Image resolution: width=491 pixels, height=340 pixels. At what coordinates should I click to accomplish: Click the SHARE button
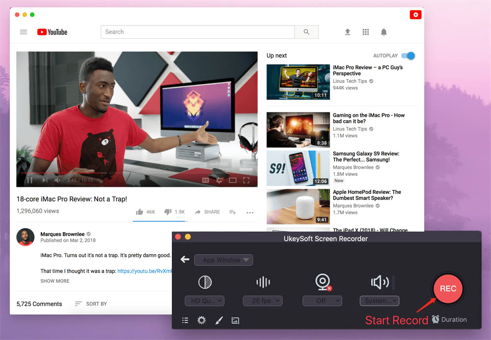(x=207, y=212)
